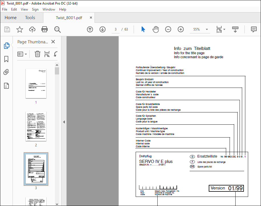The width and height of the screenshot is (261, 206).
Task: Open the File menu
Action: [5, 9]
